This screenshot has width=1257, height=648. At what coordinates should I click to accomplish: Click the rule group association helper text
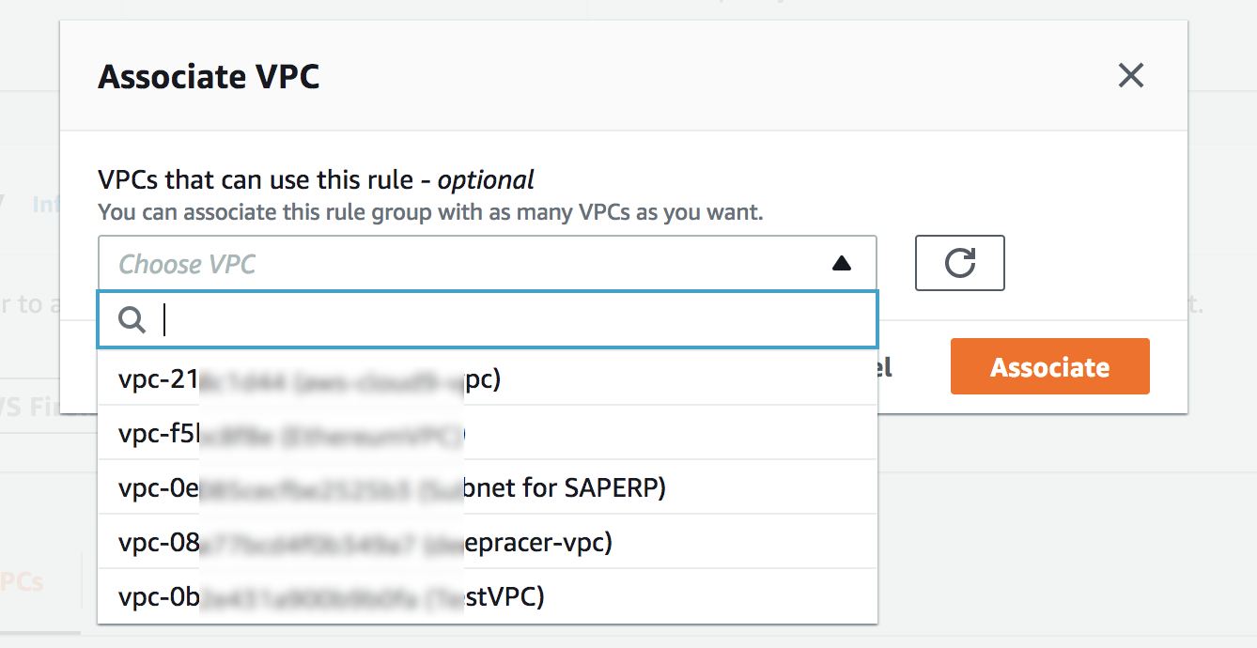pyautogui.click(x=430, y=212)
